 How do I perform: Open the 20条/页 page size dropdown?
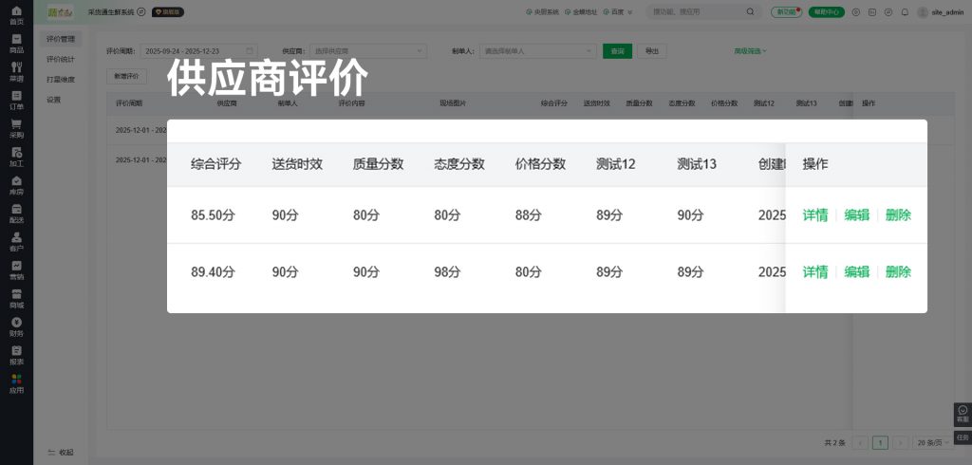(x=930, y=442)
